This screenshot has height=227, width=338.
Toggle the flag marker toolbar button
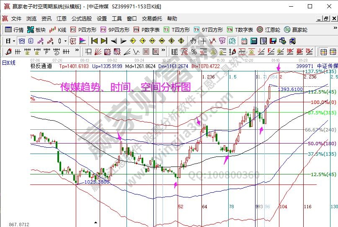(83, 41)
